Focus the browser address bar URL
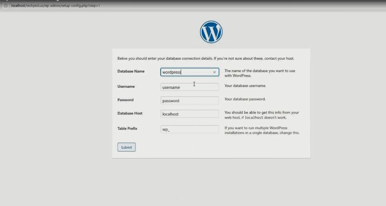Image resolution: width=386 pixels, height=206 pixels. tap(56, 6)
